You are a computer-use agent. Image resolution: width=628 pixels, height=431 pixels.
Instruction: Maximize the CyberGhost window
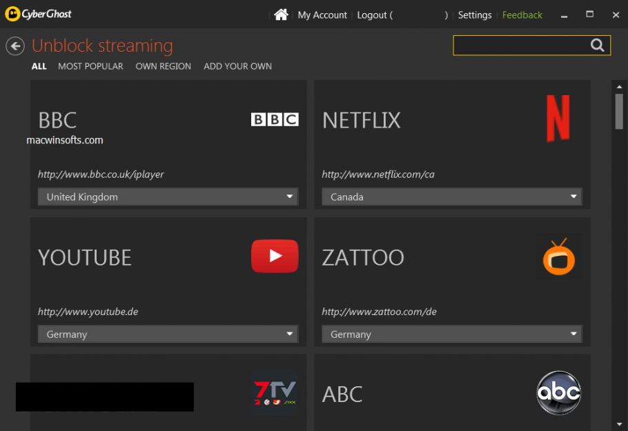[x=589, y=14]
